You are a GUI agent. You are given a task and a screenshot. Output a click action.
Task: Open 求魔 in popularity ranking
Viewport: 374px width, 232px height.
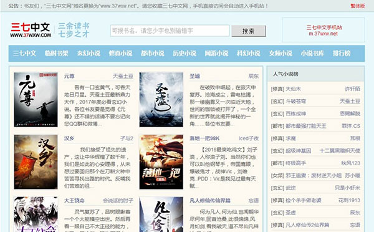[290, 138]
